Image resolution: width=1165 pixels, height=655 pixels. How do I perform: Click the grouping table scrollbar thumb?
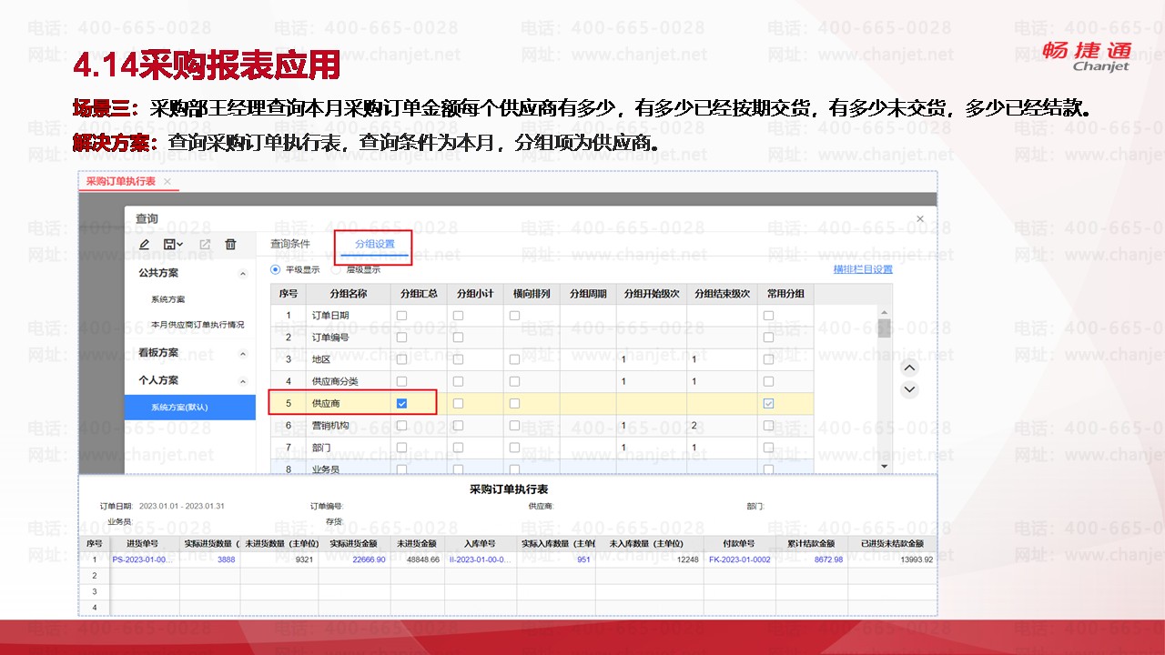click(884, 327)
